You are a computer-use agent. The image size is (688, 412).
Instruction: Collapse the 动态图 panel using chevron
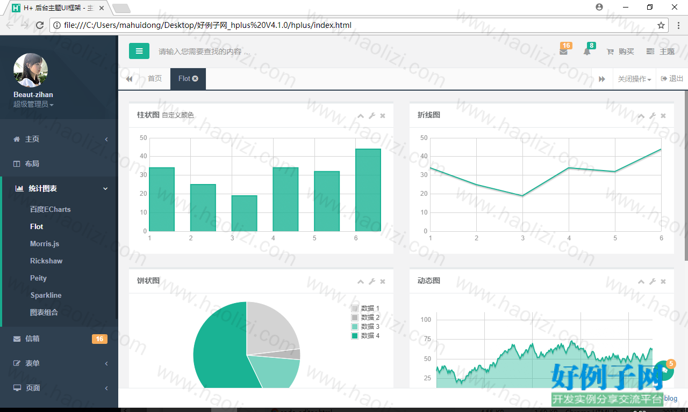[x=641, y=282]
